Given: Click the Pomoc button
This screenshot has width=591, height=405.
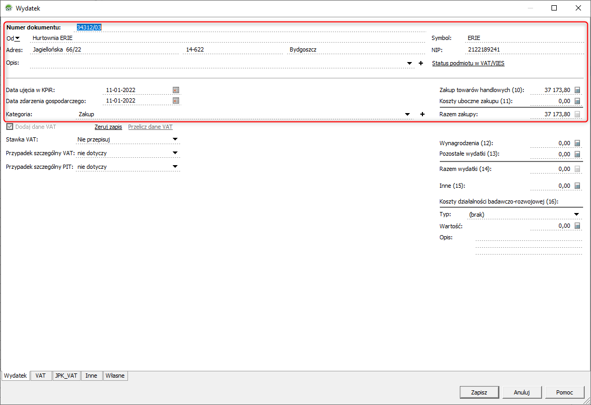Looking at the screenshot, I should tap(564, 392).
